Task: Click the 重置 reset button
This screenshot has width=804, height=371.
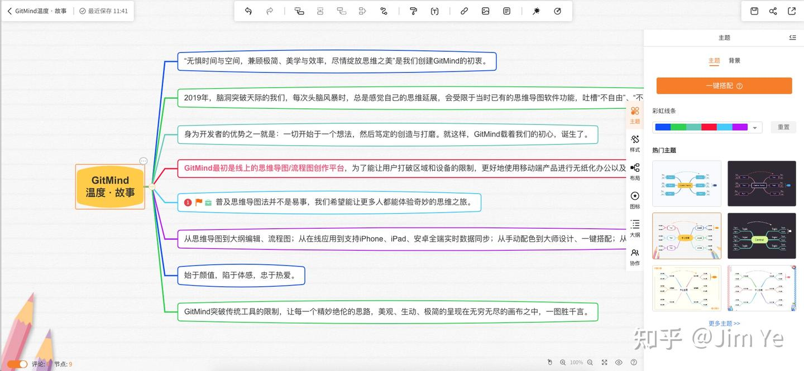Action: 783,127
